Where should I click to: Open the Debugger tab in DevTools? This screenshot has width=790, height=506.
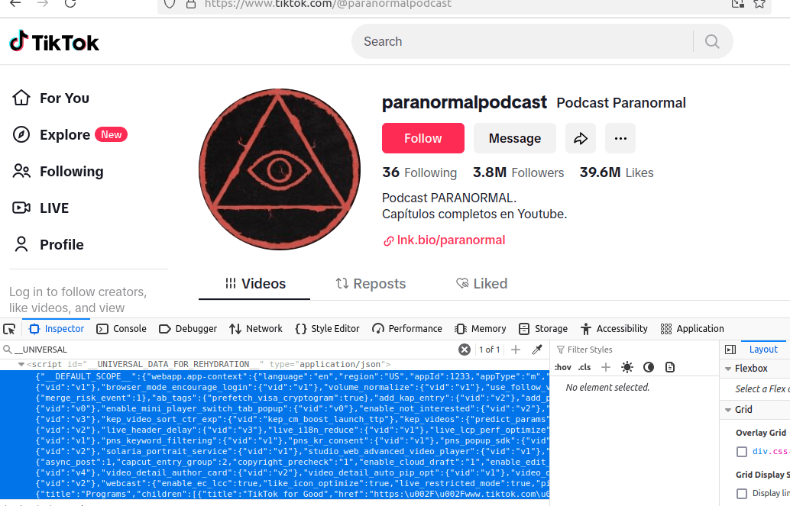click(x=188, y=329)
